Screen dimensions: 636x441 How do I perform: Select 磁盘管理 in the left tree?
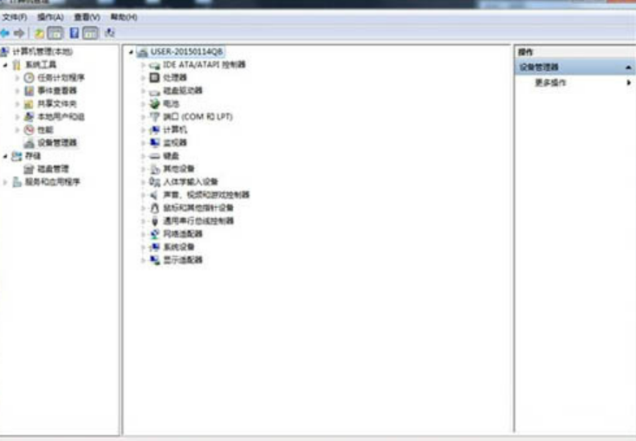(53, 169)
